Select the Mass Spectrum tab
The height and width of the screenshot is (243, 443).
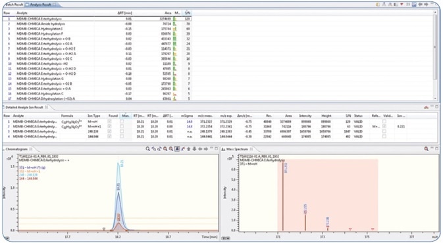[x=237, y=149]
